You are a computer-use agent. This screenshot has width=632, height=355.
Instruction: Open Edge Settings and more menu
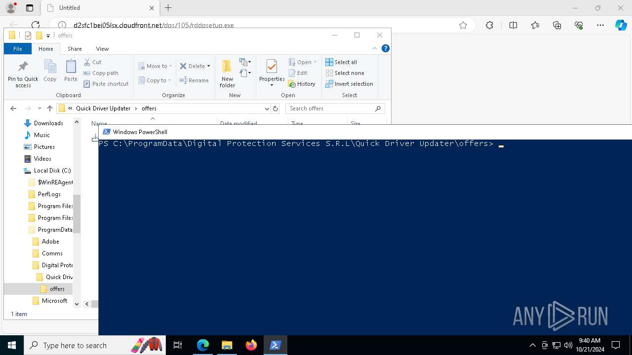(600, 25)
